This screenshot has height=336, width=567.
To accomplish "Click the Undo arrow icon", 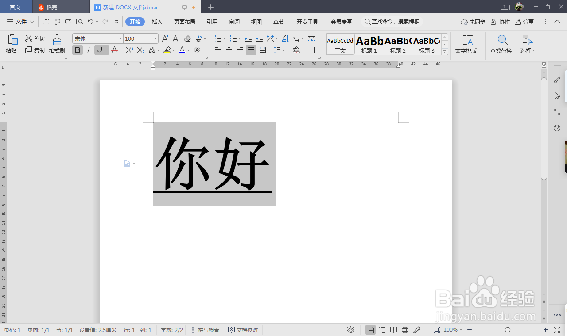I will [90, 22].
